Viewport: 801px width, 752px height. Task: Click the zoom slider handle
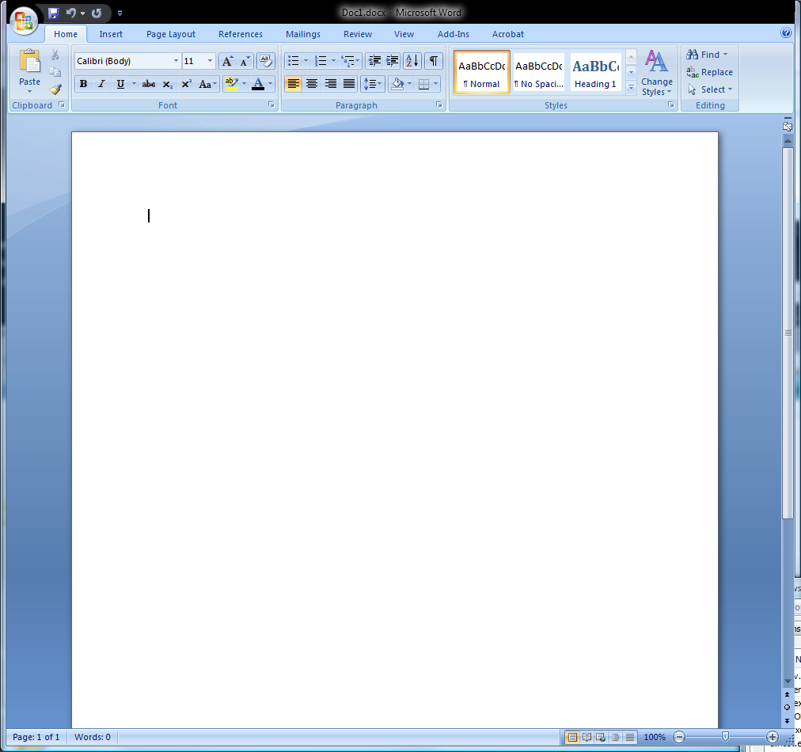point(725,737)
